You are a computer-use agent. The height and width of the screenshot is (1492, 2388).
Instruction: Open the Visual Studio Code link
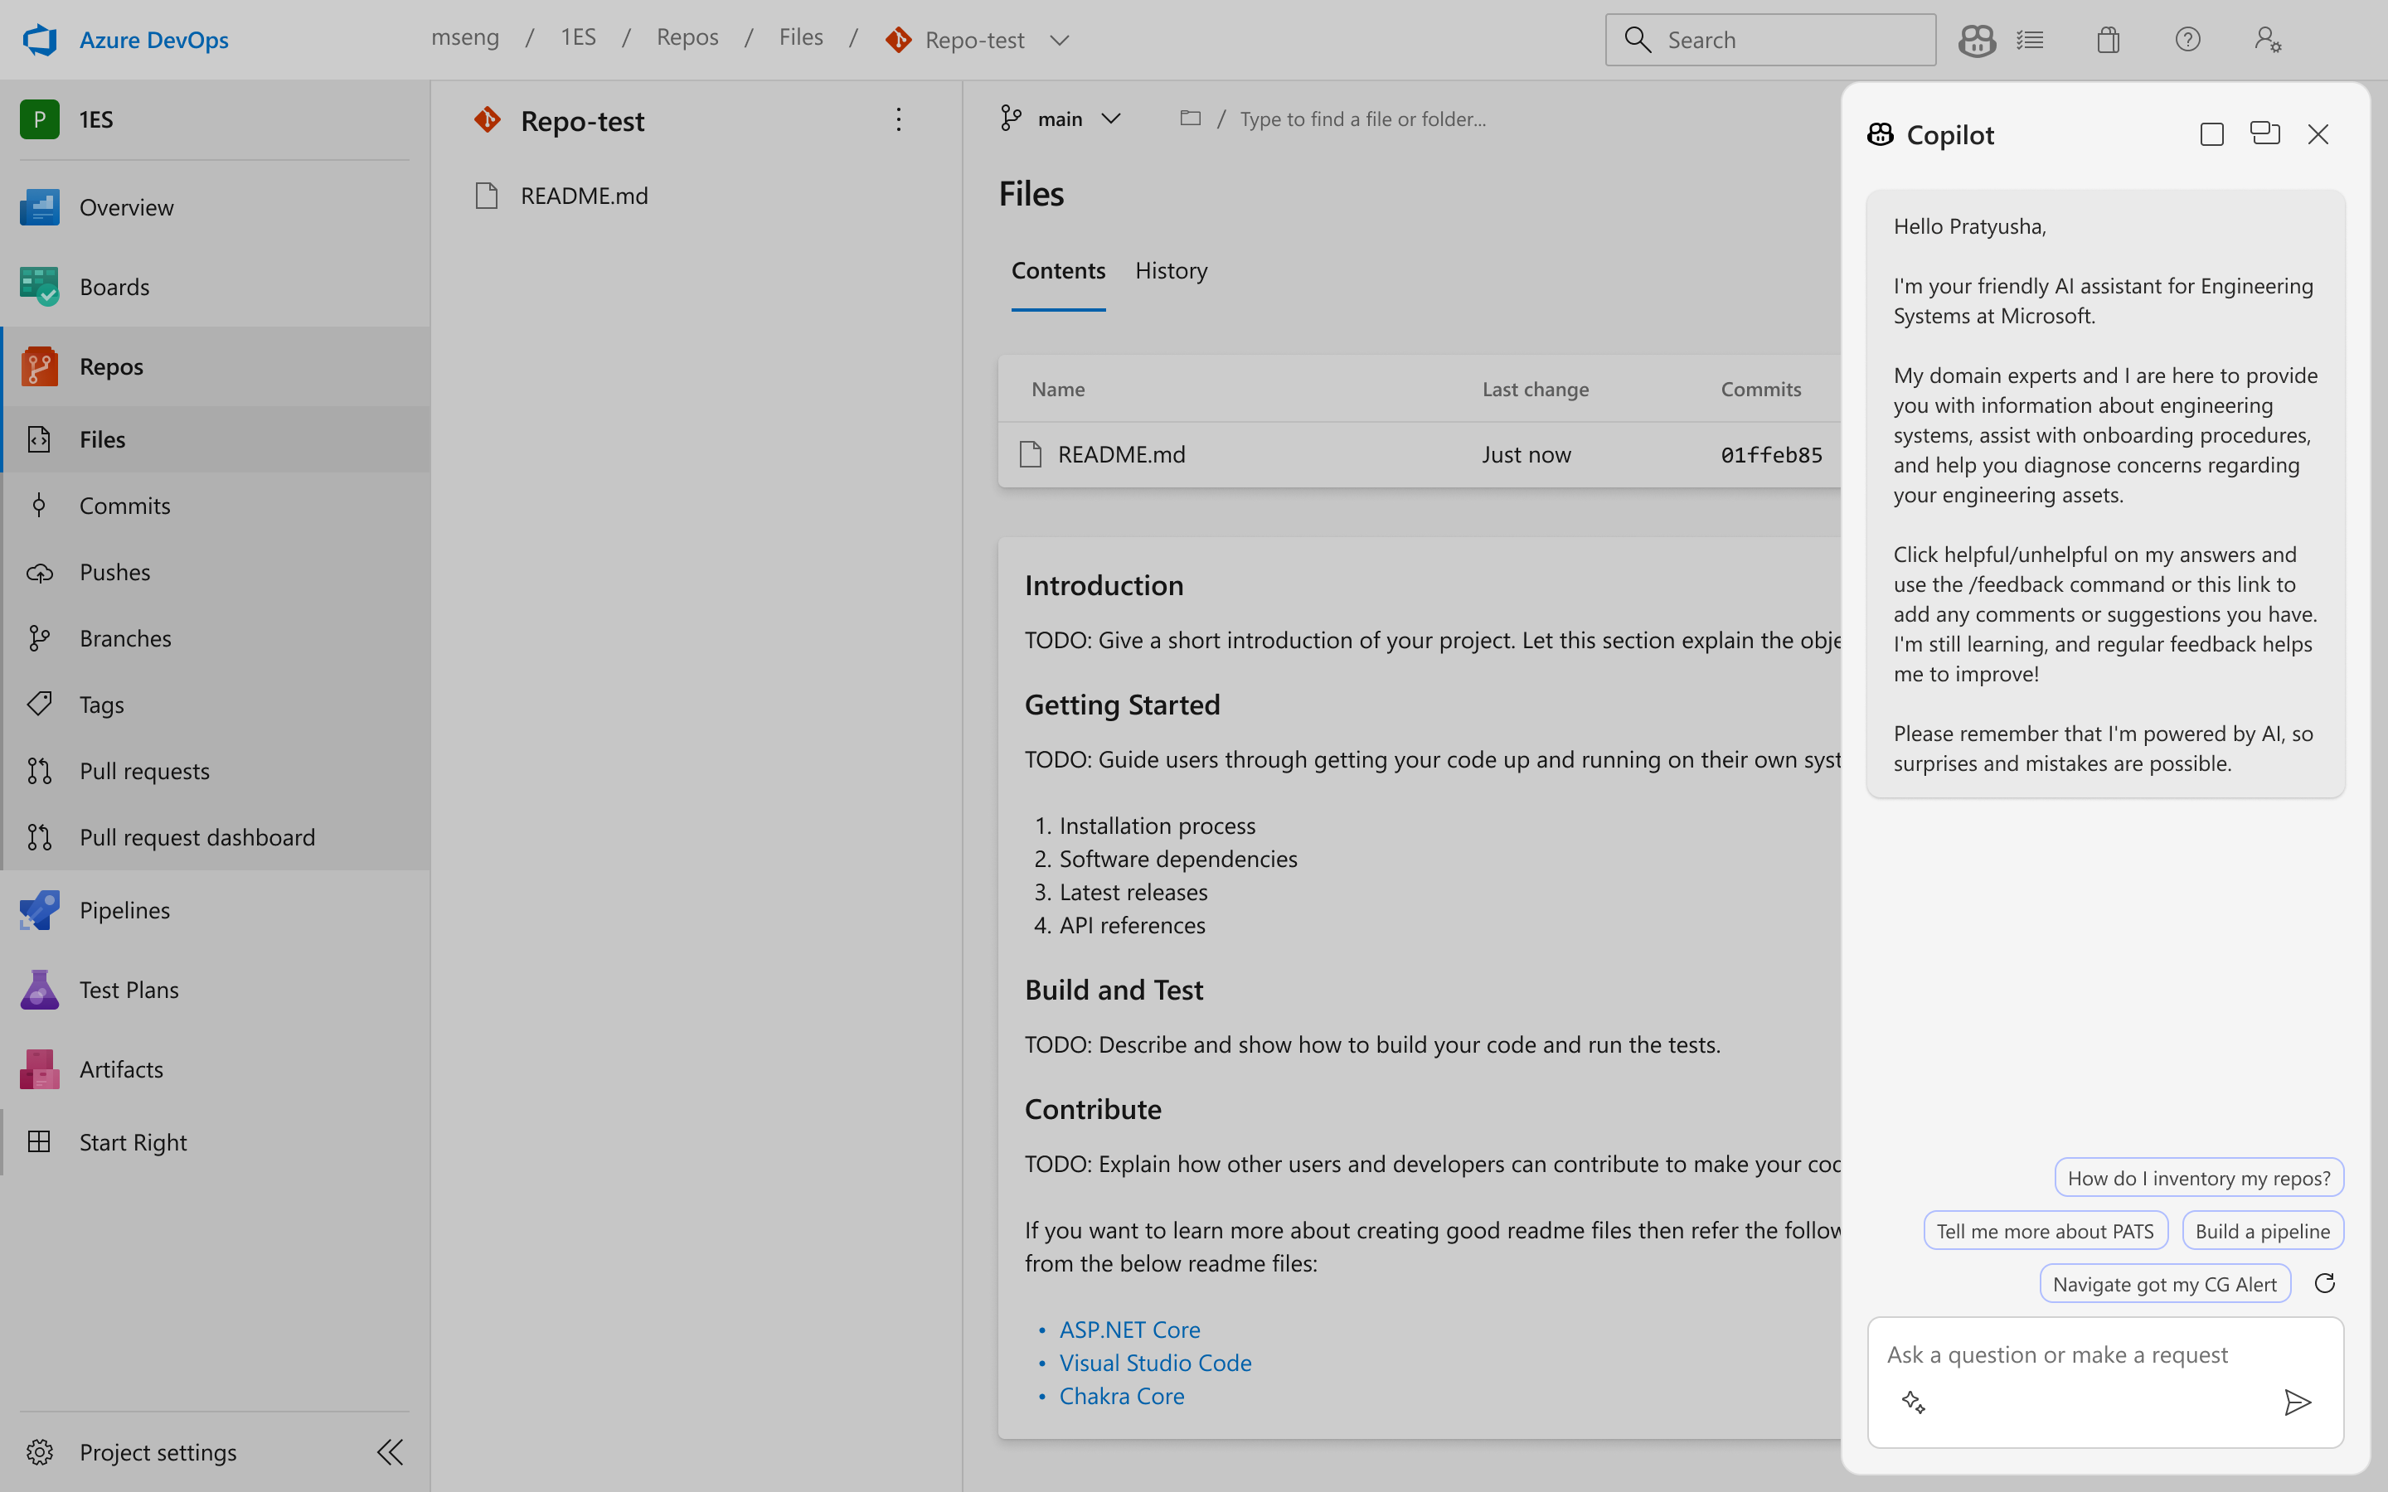[1154, 1363]
